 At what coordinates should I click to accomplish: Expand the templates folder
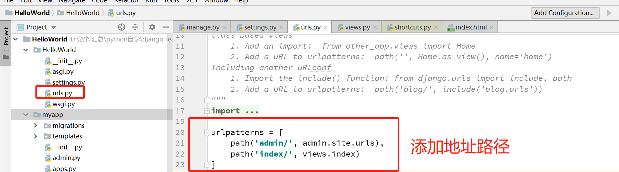(36, 136)
